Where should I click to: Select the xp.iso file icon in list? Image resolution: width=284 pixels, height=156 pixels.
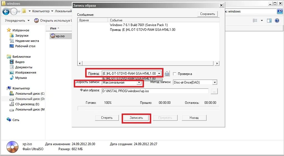pyautogui.click(x=53, y=36)
